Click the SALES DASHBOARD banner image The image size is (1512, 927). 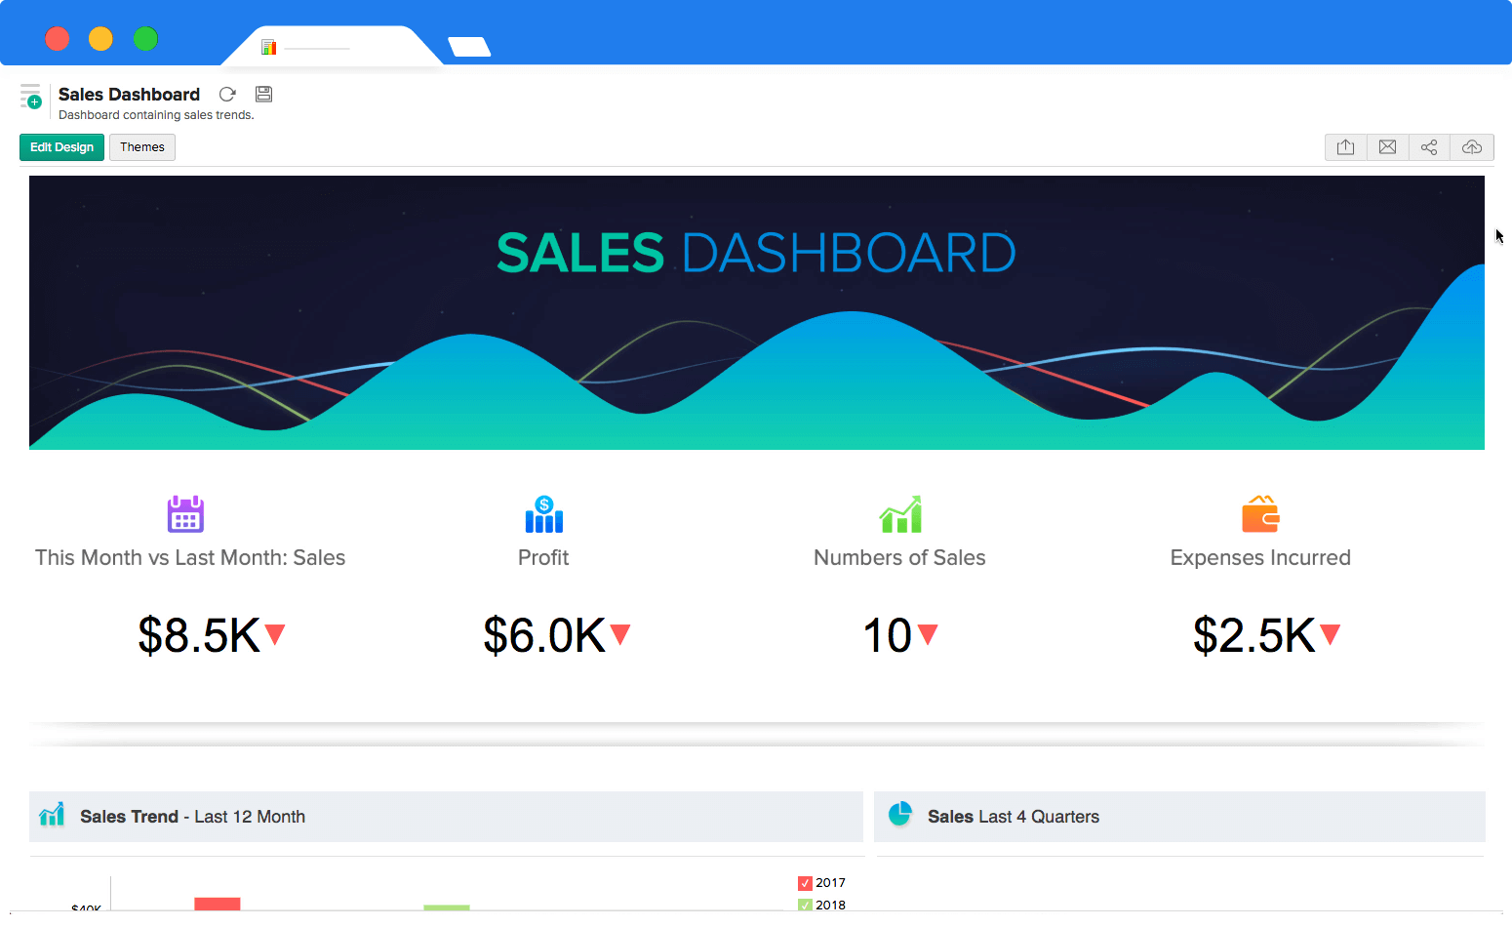pyautogui.click(x=757, y=312)
